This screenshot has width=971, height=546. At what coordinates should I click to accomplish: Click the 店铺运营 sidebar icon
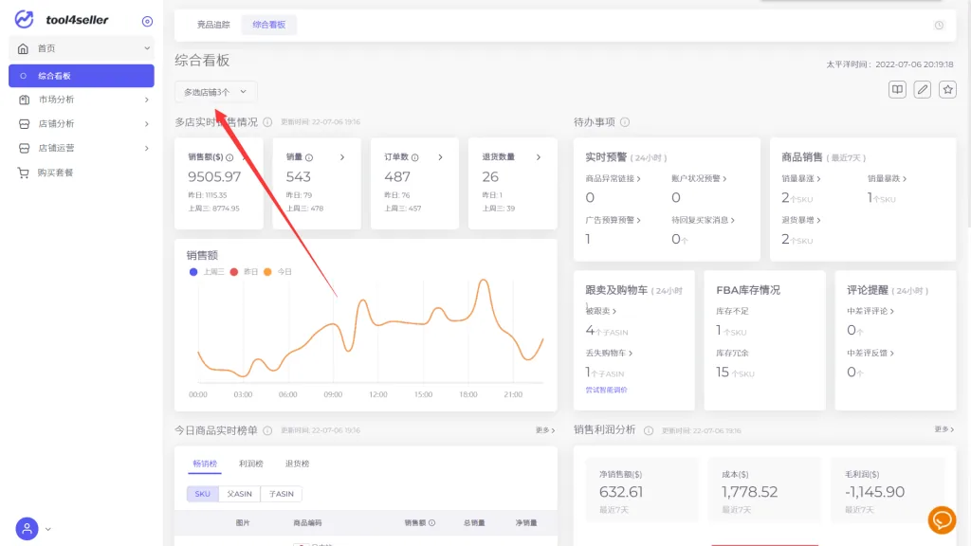coord(24,148)
